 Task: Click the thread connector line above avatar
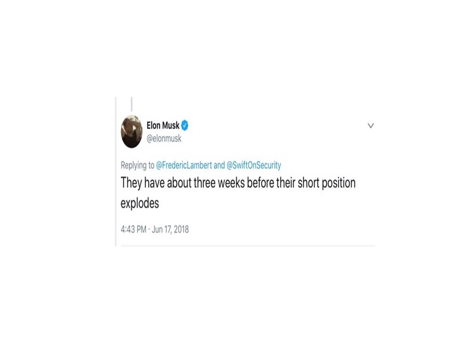132,104
